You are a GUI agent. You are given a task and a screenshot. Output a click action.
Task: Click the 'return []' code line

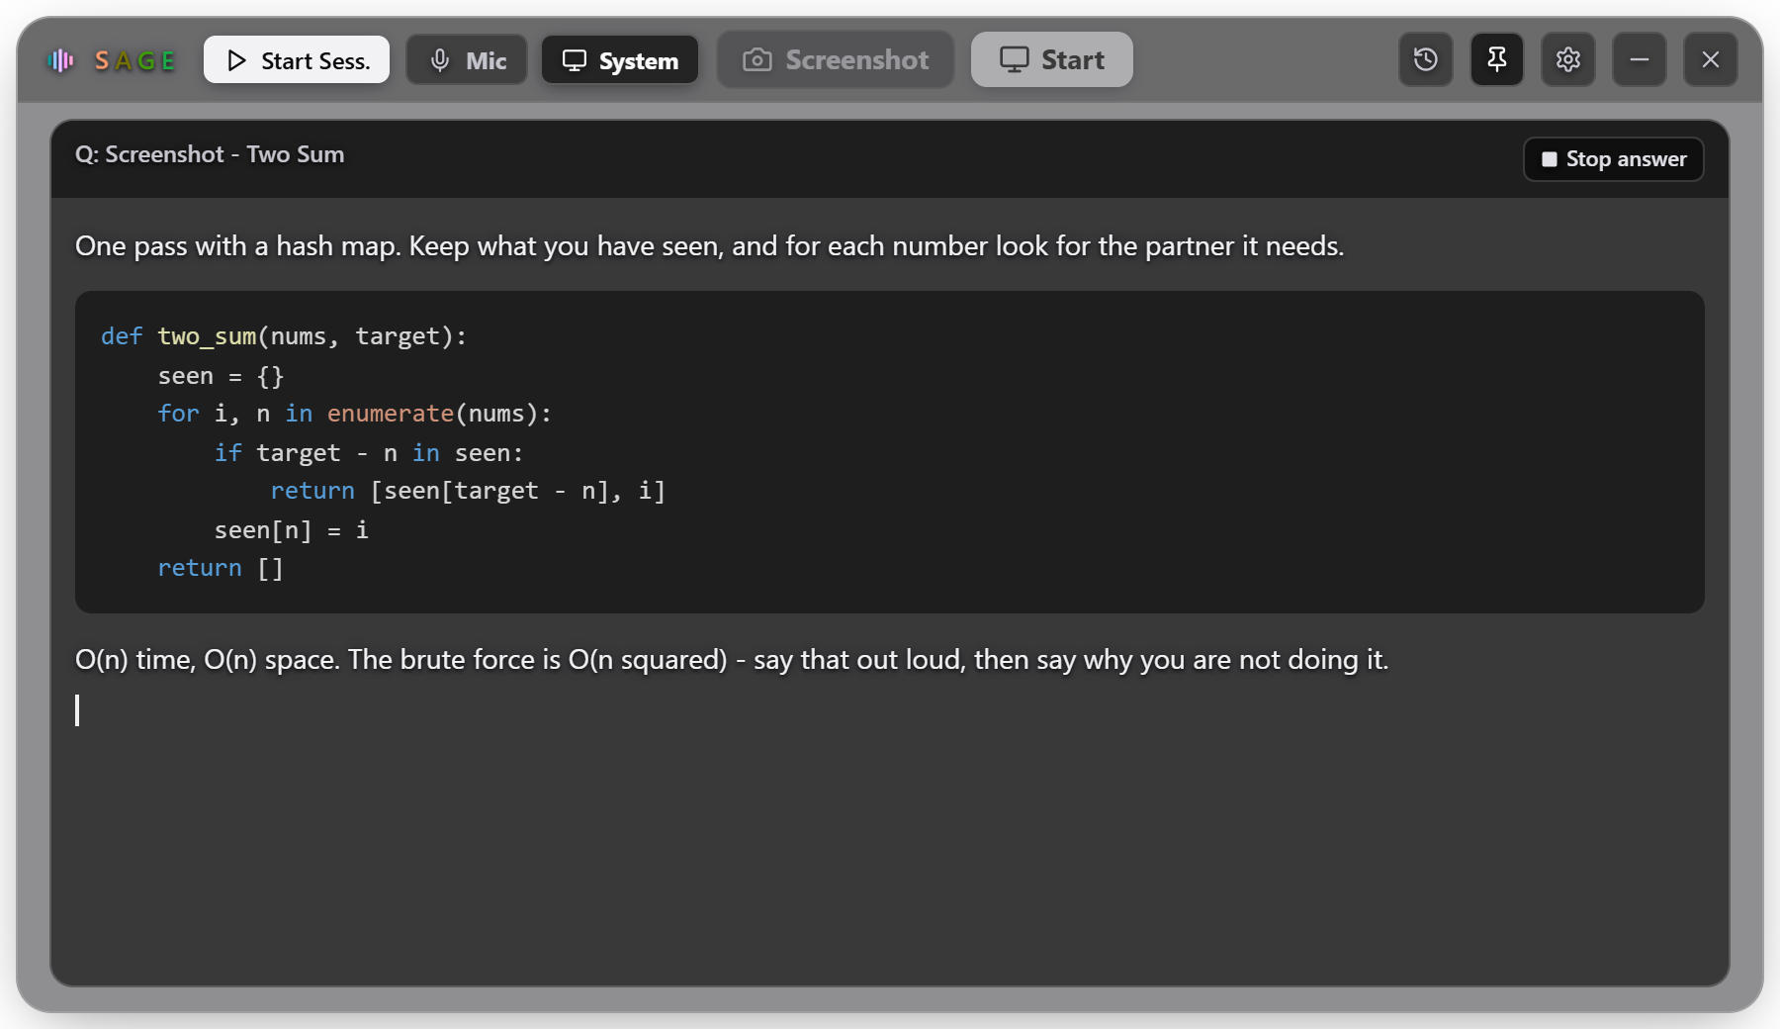(221, 568)
